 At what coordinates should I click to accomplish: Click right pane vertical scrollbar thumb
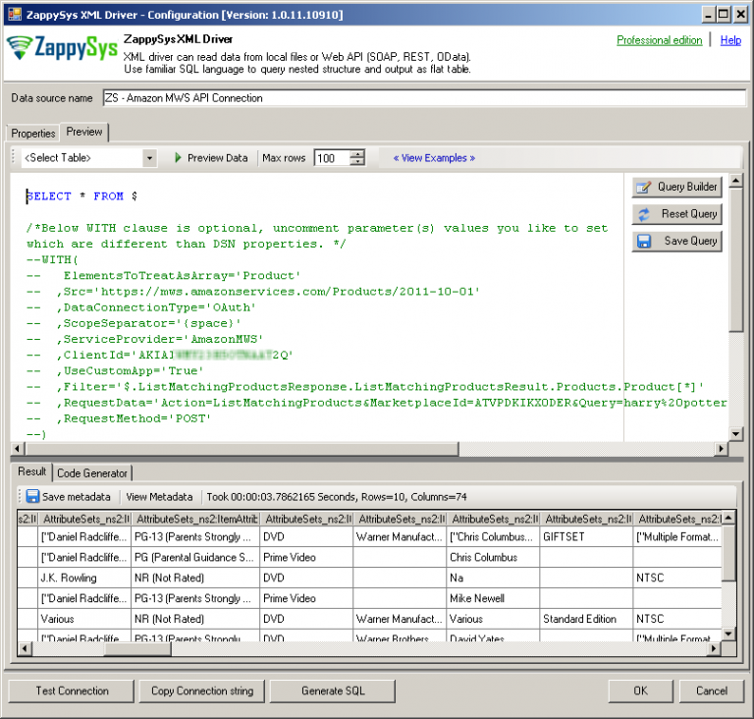[735, 260]
